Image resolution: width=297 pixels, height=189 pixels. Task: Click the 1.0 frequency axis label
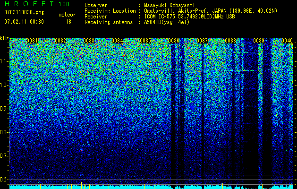point(4,85)
